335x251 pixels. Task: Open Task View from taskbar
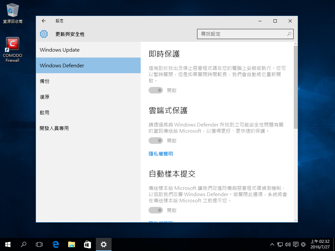(39, 244)
